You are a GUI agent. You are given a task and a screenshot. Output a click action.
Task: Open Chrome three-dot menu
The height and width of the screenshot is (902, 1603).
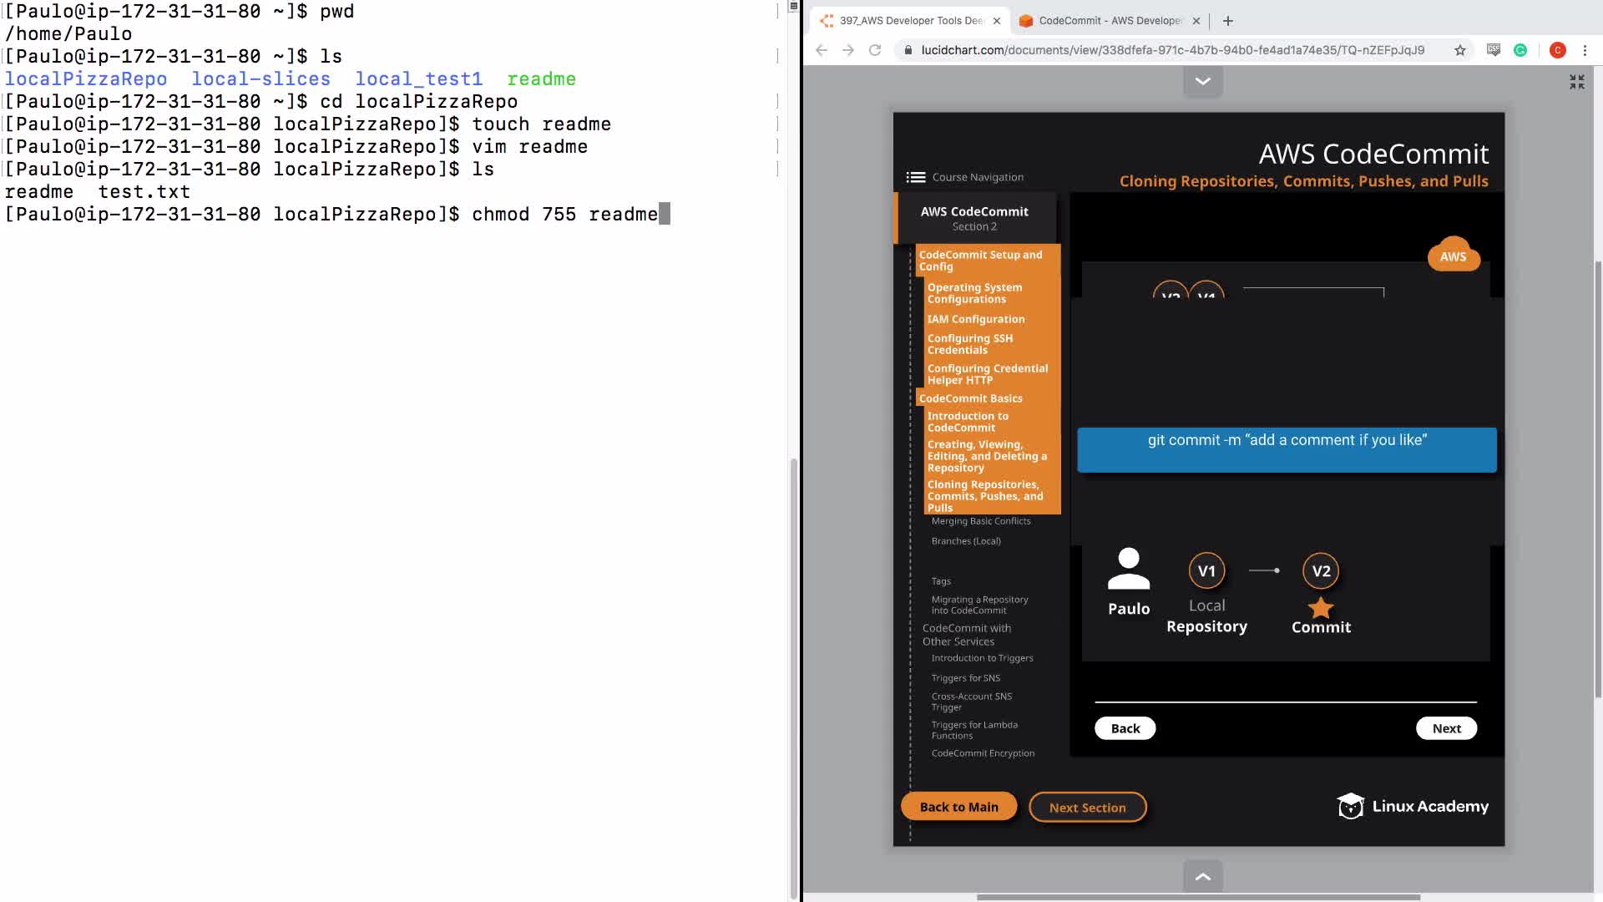coord(1585,50)
